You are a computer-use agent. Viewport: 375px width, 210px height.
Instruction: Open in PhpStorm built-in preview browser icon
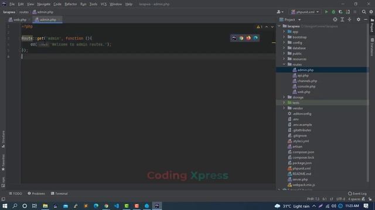(x=234, y=38)
